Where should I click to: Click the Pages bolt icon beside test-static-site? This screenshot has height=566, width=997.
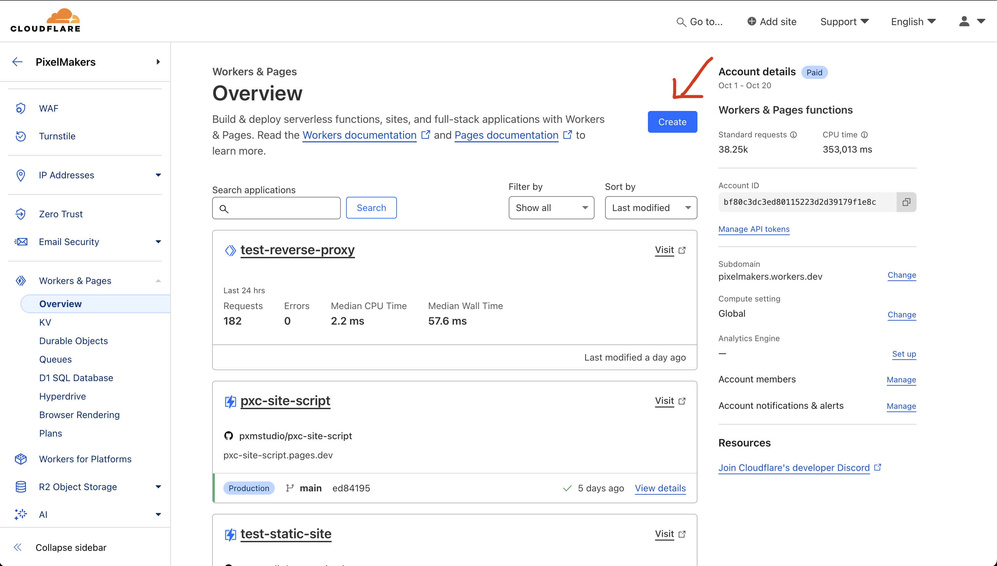(230, 535)
